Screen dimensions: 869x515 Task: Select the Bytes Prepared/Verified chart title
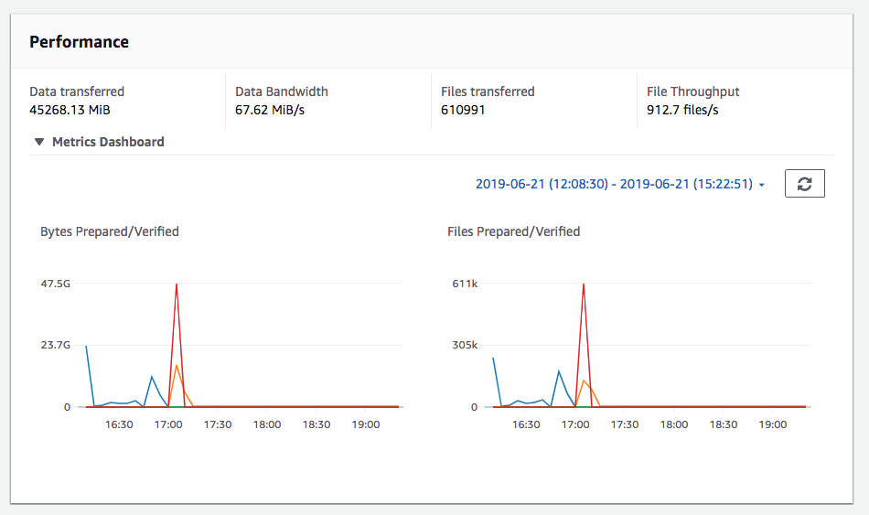tap(110, 231)
